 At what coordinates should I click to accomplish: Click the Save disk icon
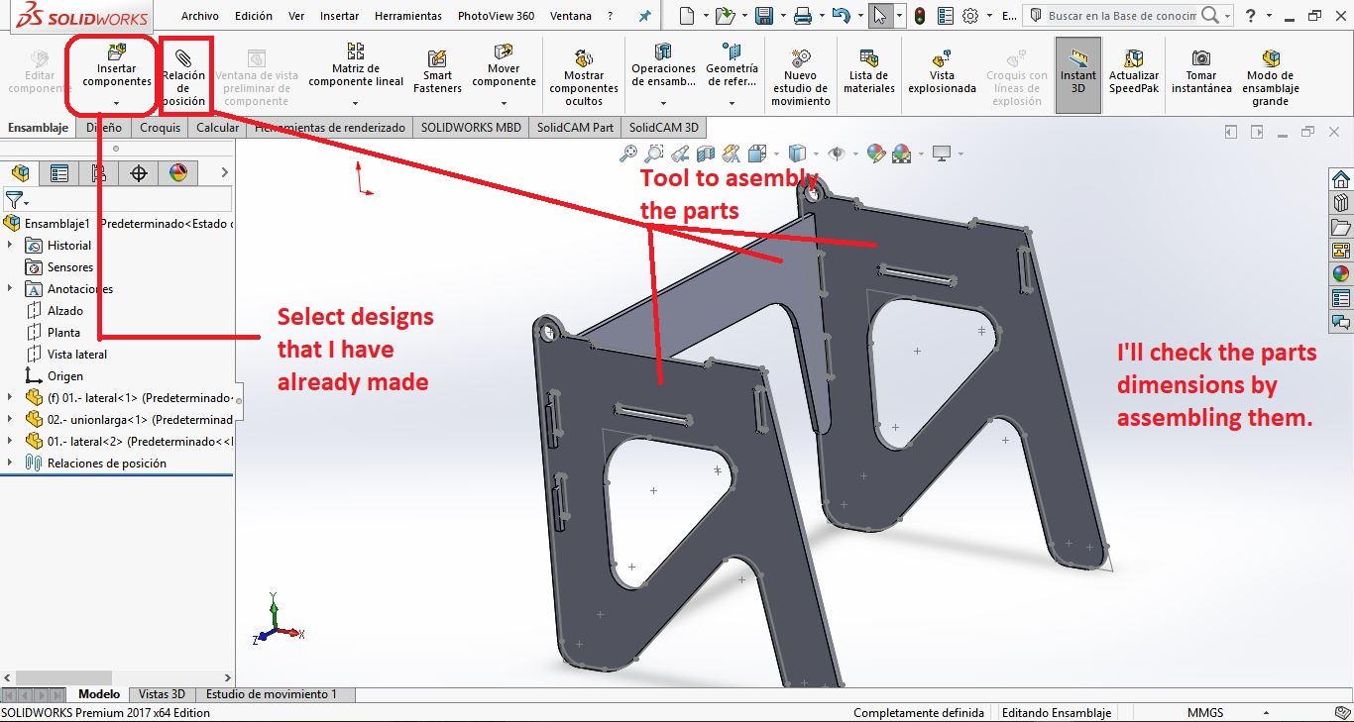(x=763, y=16)
